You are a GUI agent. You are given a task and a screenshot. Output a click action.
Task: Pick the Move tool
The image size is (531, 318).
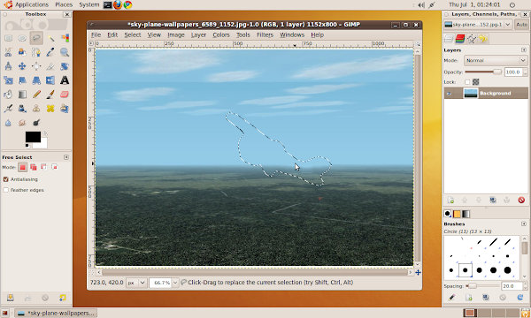(22, 66)
